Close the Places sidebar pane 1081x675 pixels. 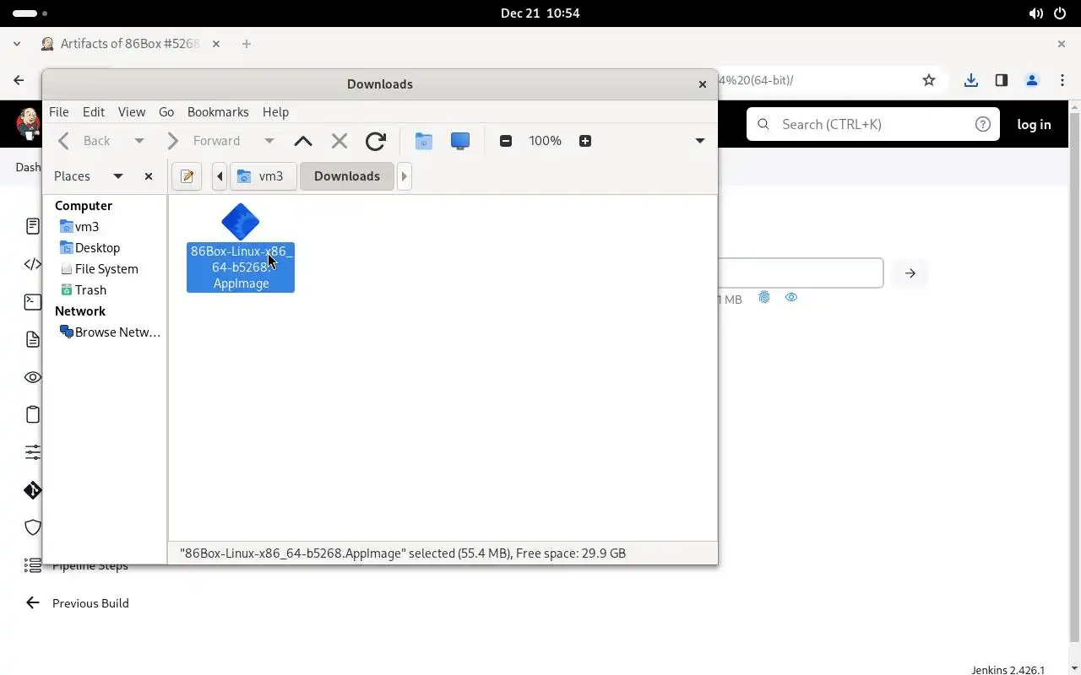point(149,175)
